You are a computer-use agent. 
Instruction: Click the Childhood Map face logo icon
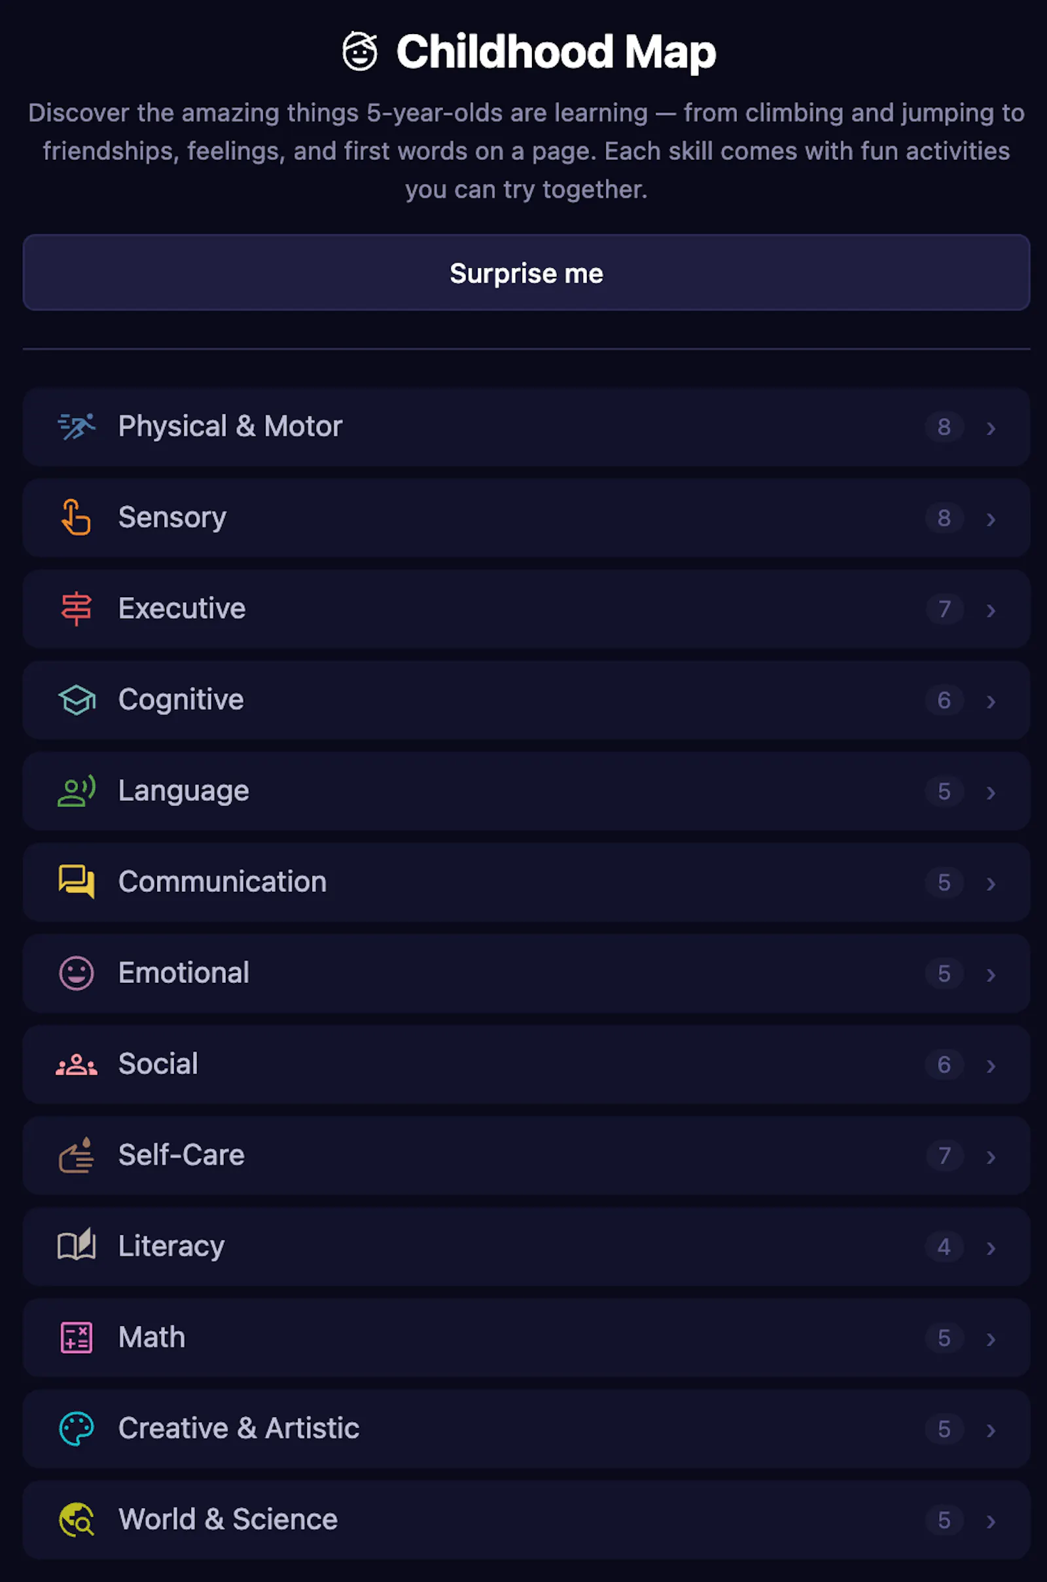(x=360, y=52)
